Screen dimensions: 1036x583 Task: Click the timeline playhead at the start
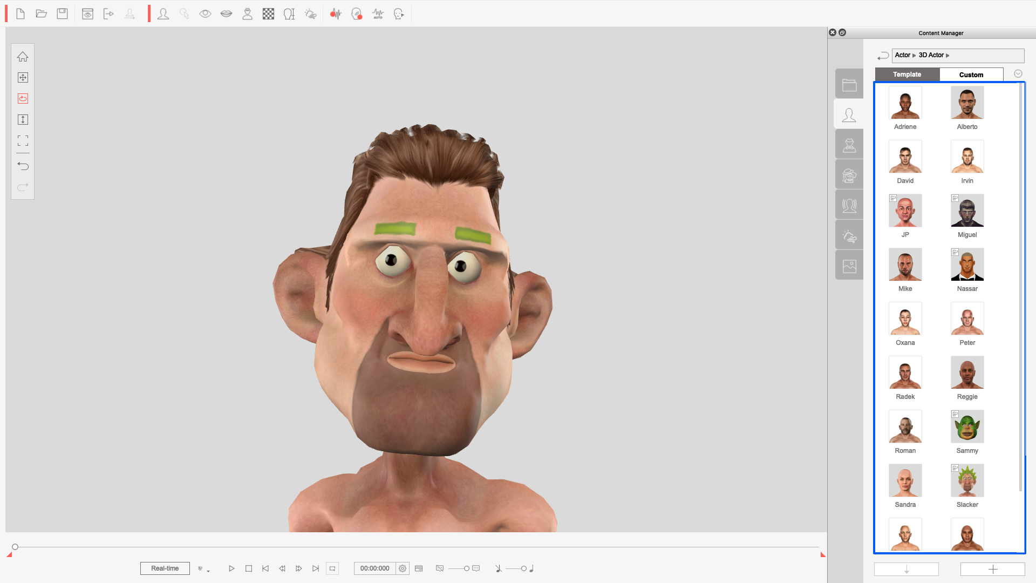click(x=15, y=547)
